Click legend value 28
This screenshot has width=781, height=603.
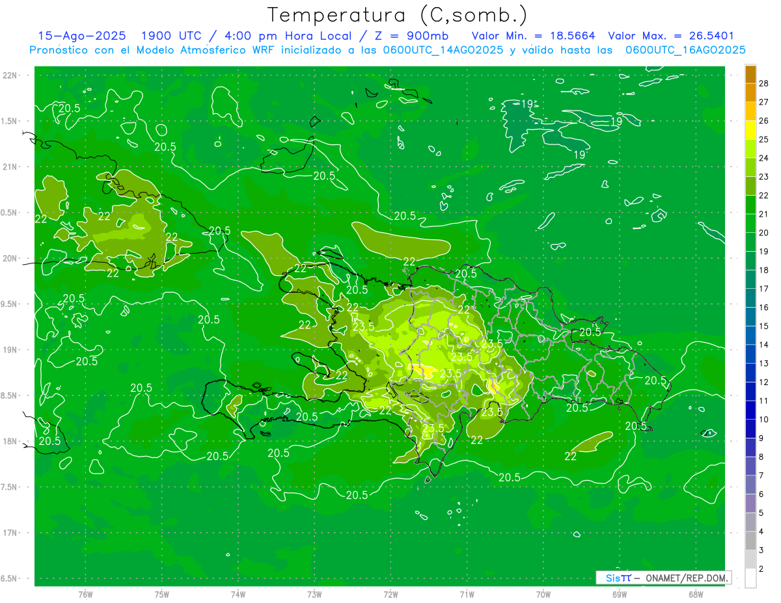pos(764,83)
